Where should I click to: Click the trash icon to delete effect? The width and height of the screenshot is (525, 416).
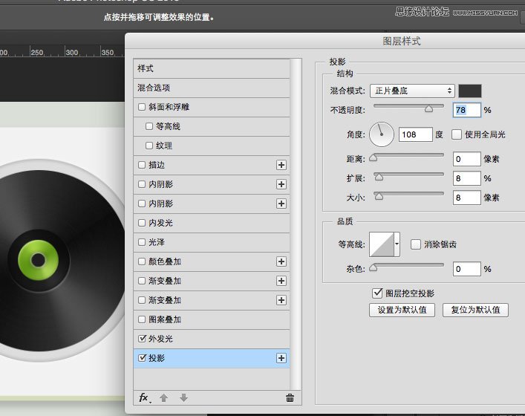pyautogui.click(x=290, y=398)
